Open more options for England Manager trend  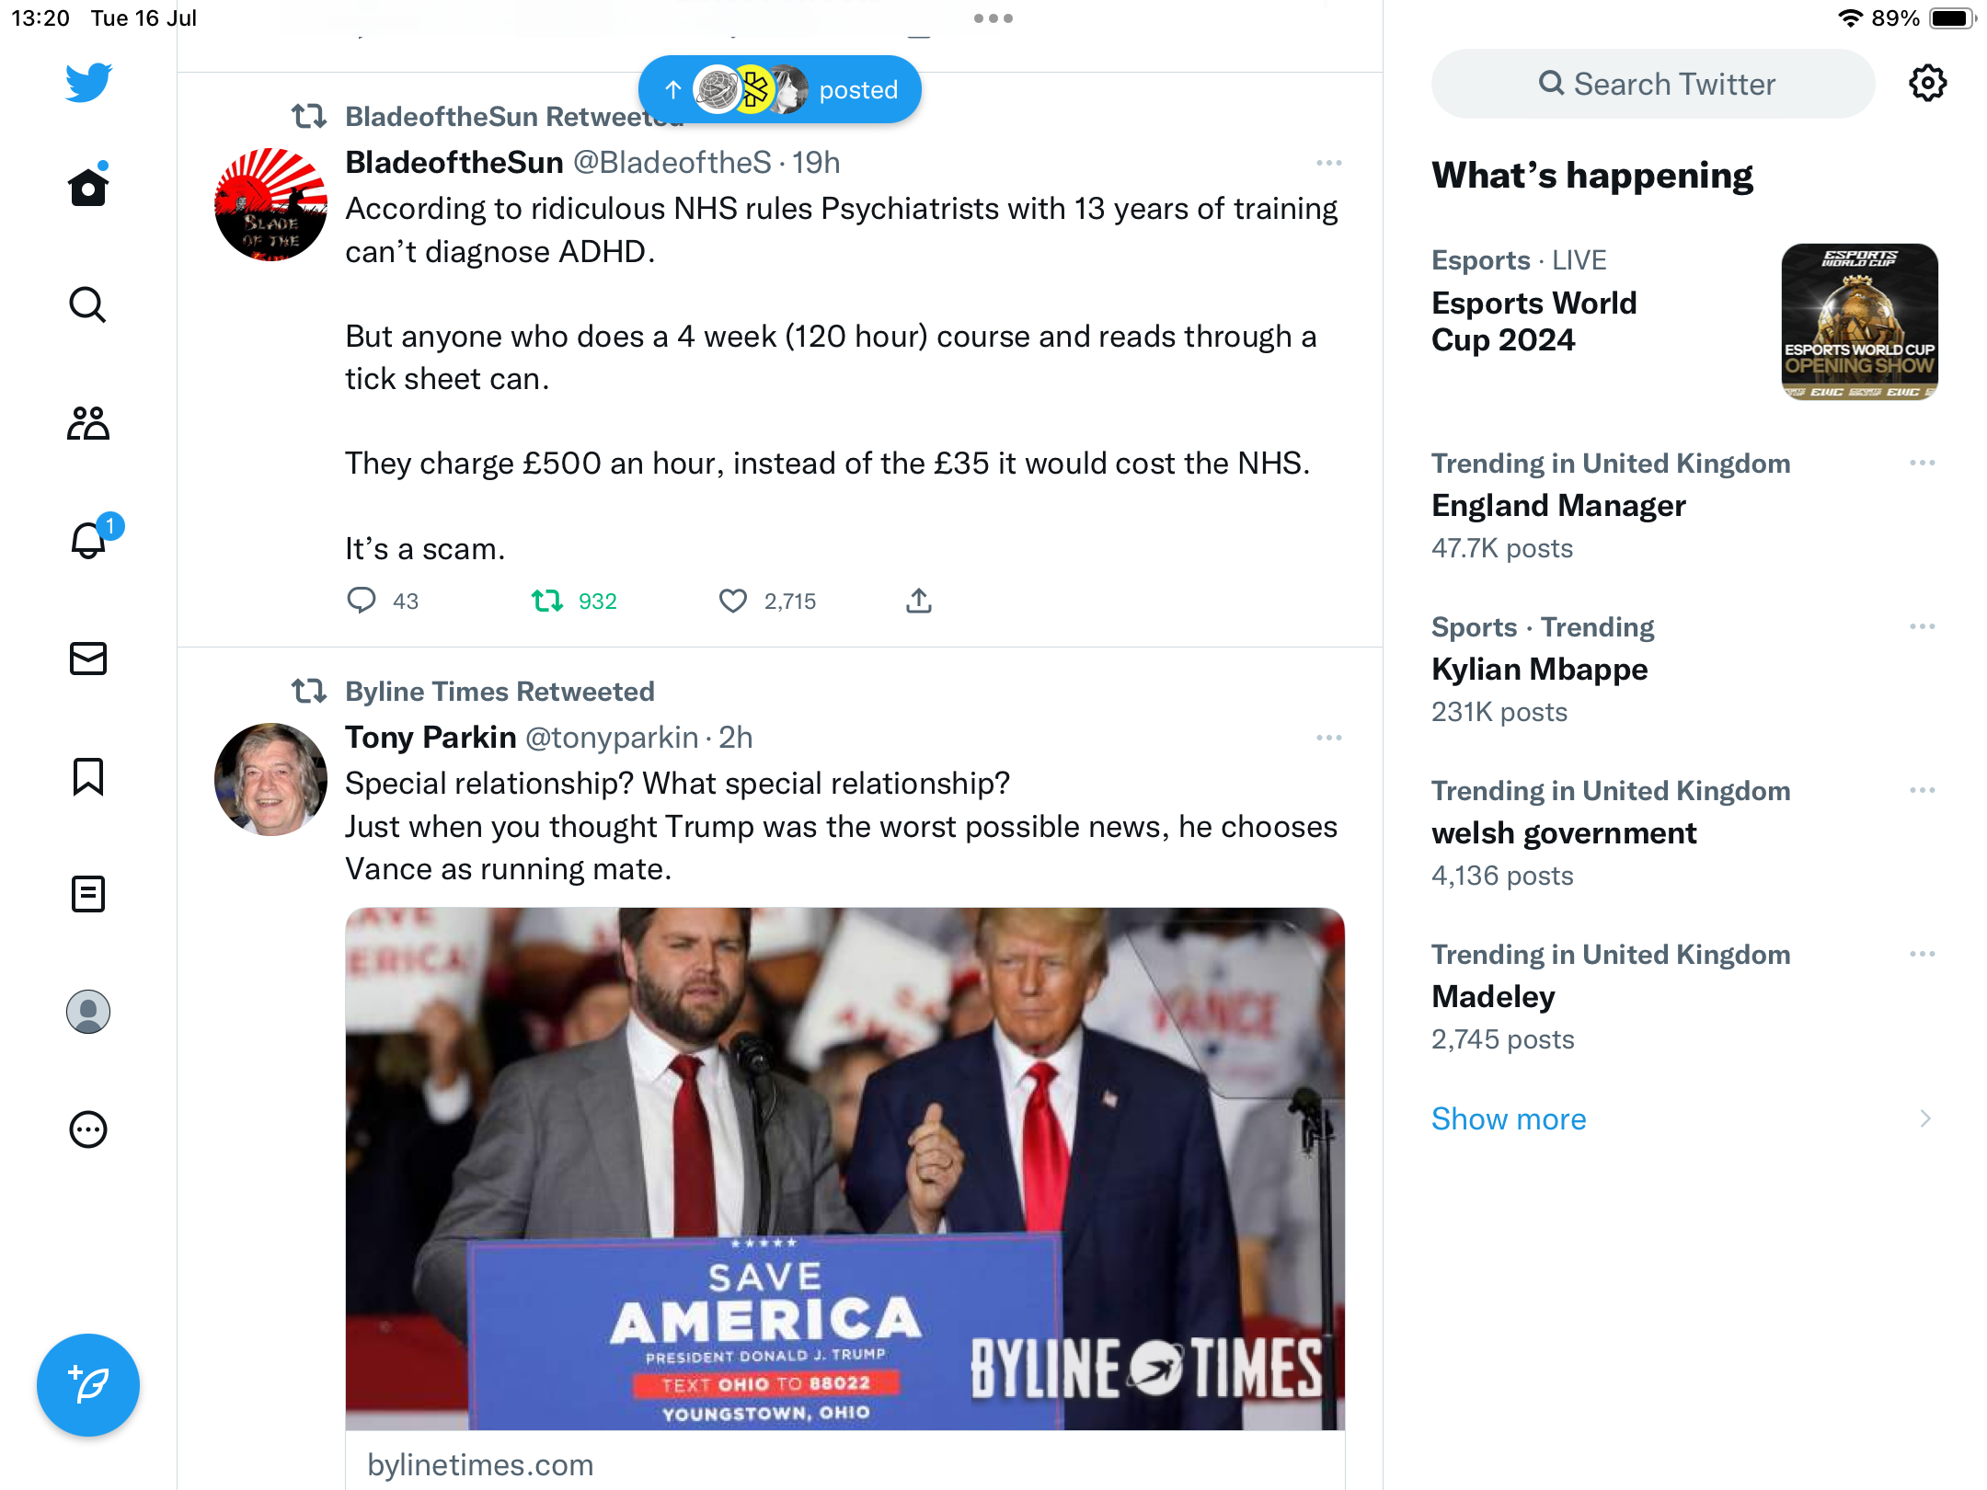[1922, 463]
